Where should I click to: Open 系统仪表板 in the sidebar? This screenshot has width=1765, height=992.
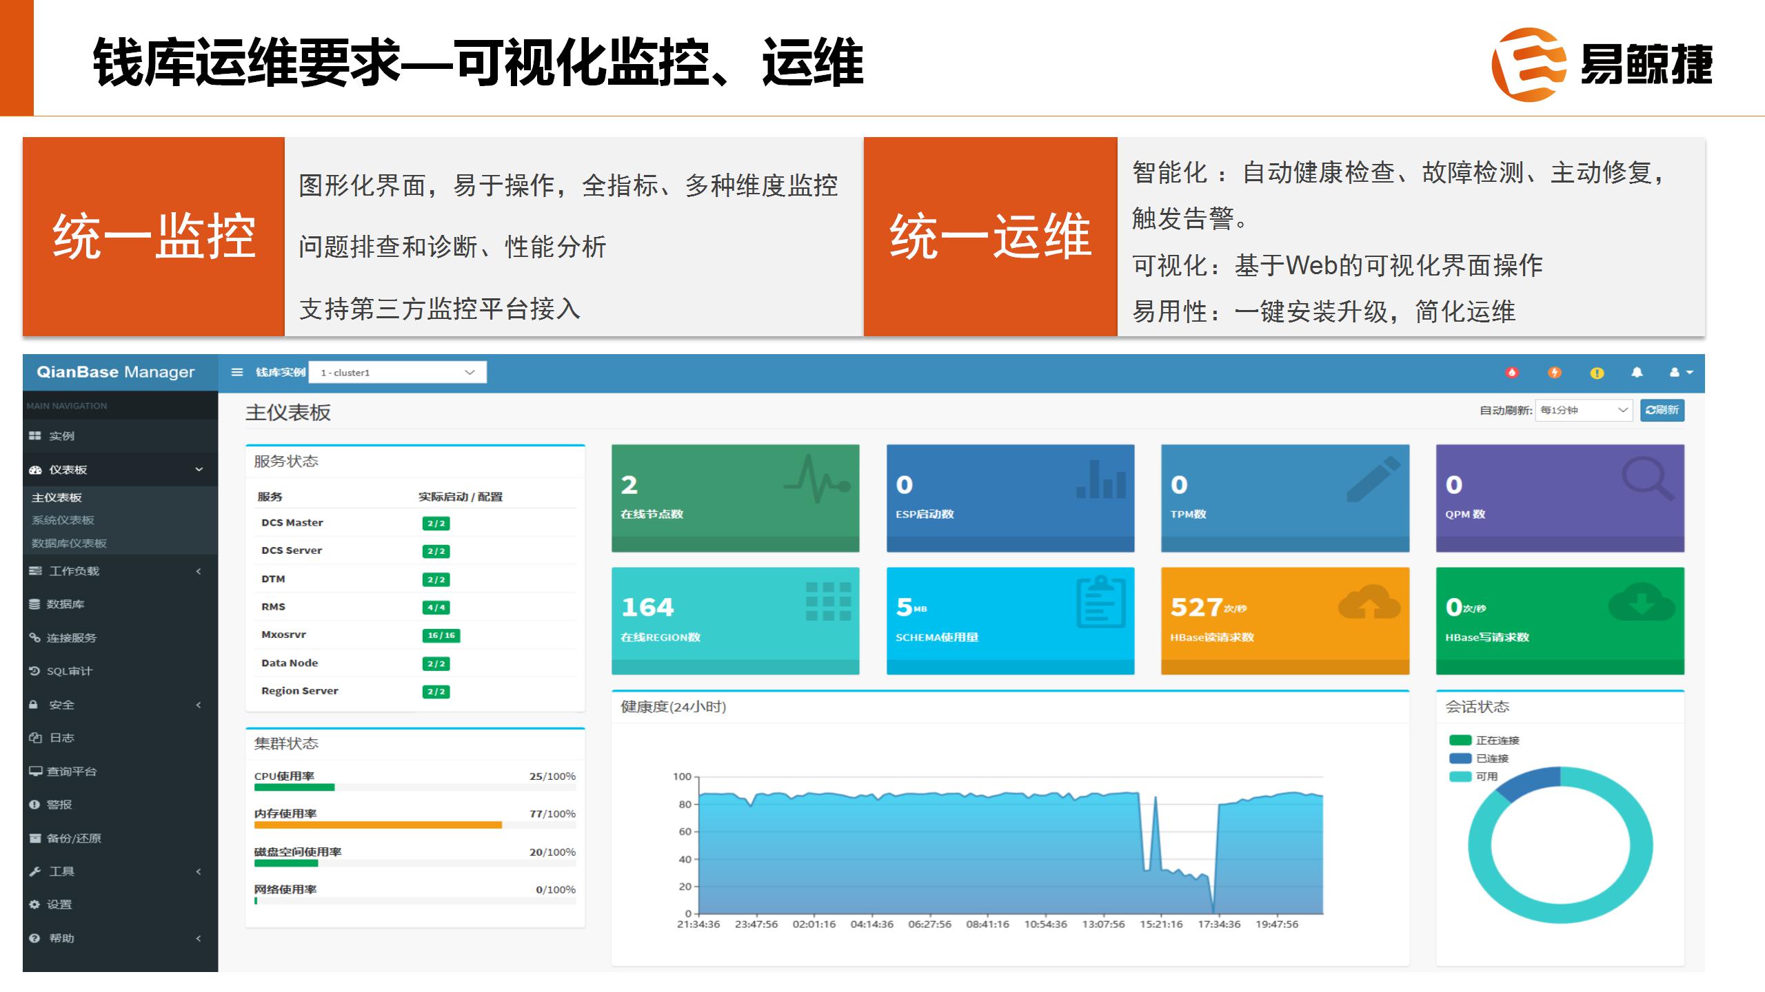[x=63, y=520]
